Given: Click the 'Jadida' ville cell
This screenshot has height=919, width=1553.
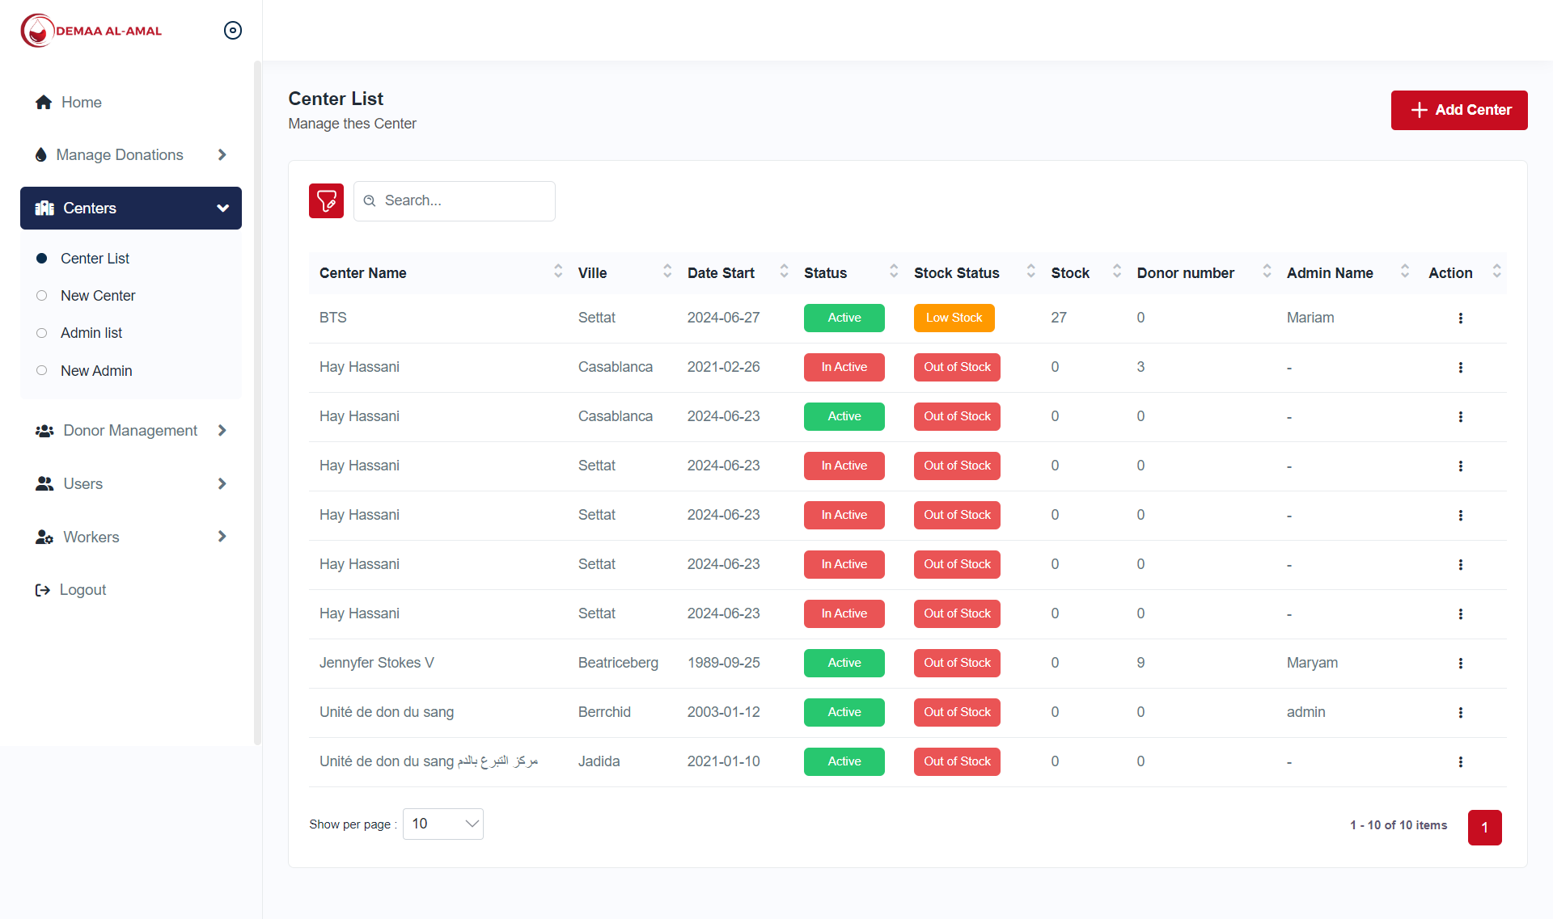Looking at the screenshot, I should tap(599, 762).
